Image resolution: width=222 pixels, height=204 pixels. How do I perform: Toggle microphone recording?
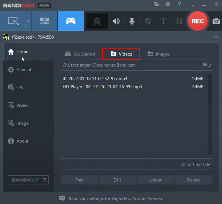pyautogui.click(x=132, y=21)
